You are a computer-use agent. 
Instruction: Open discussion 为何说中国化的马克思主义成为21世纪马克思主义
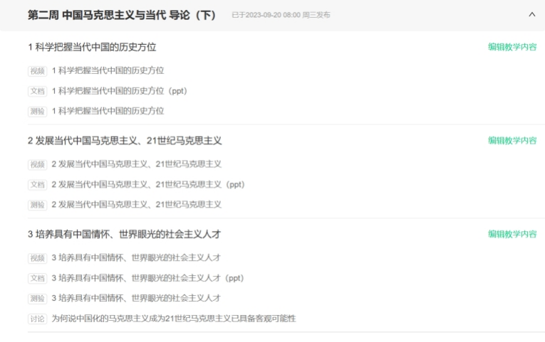tap(173, 318)
